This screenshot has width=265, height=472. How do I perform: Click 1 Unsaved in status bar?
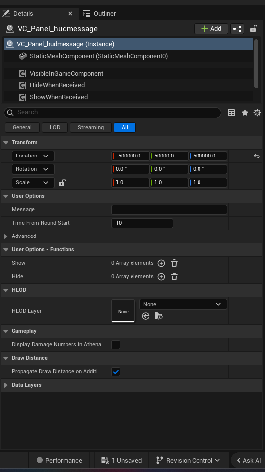tap(122, 460)
